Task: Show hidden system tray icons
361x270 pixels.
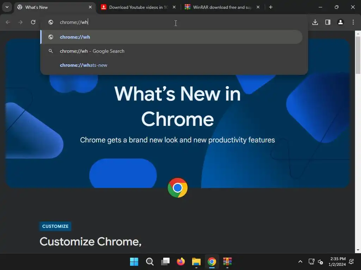Action: pyautogui.click(x=300, y=262)
